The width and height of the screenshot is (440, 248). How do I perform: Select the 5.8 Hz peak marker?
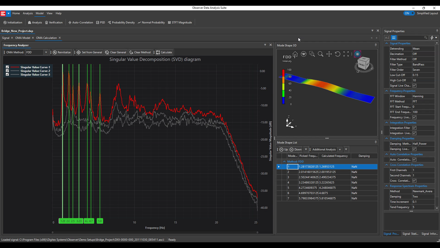coord(100,221)
